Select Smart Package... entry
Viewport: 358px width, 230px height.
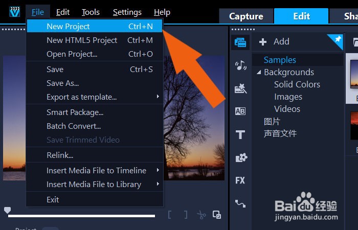click(x=95, y=112)
